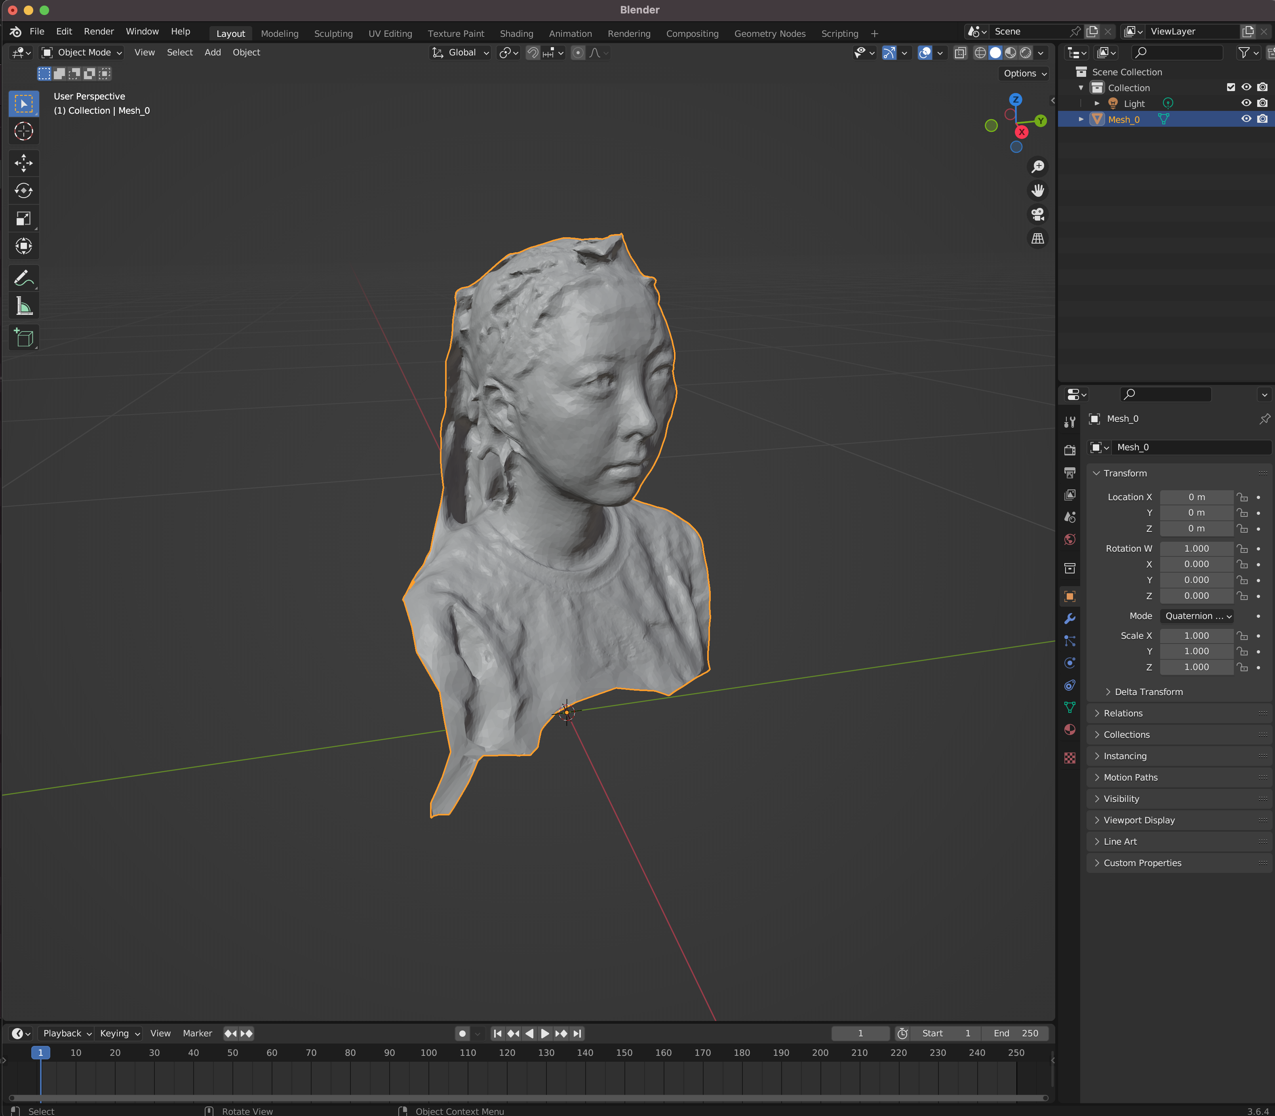Click the End frame 250 field
The height and width of the screenshot is (1116, 1275).
(1015, 1034)
